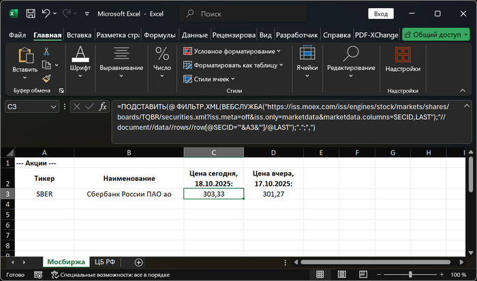Open the Буфер обмена dialog launcher
This screenshot has height=281, width=477.
(61, 90)
